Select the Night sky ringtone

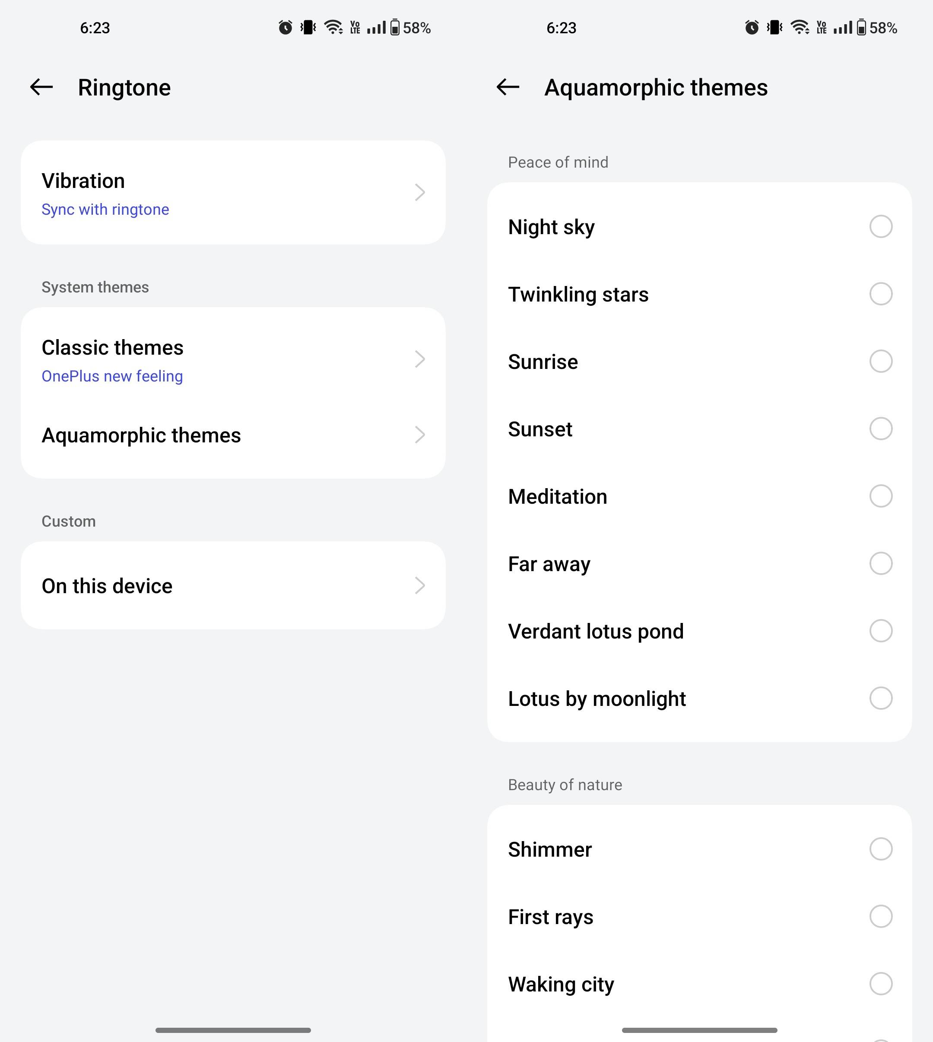[x=881, y=227]
